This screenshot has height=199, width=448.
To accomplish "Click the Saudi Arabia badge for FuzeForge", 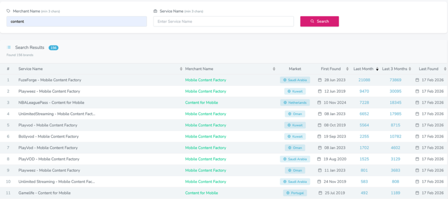I will click(295, 80).
